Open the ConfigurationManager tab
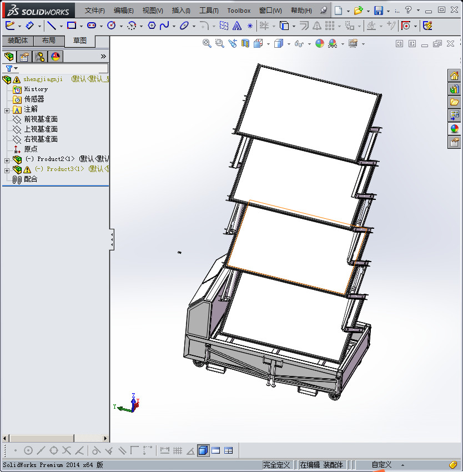This screenshot has width=463, height=472. 40,57
